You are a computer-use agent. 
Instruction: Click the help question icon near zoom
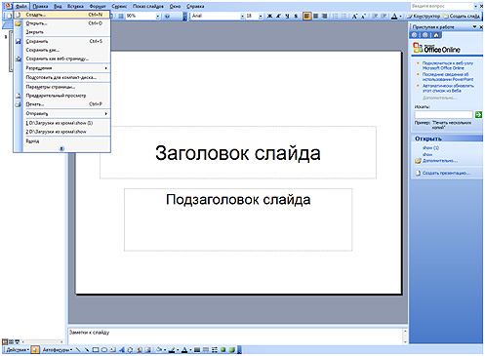(167, 16)
